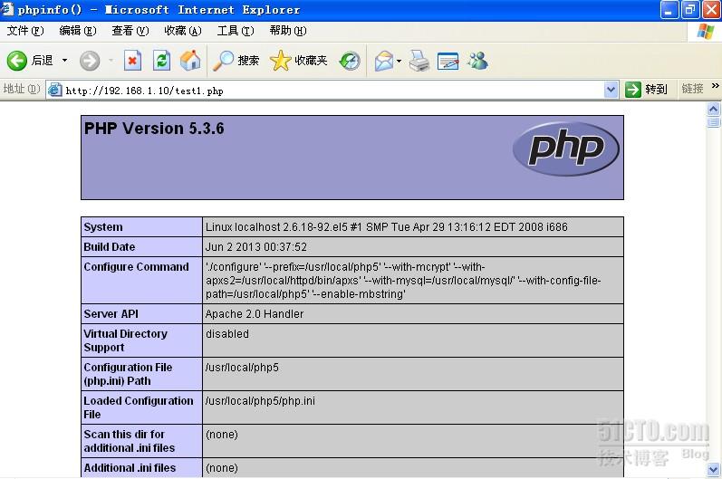Click the grey Forward arrow button
The image size is (722, 479).
point(90,61)
